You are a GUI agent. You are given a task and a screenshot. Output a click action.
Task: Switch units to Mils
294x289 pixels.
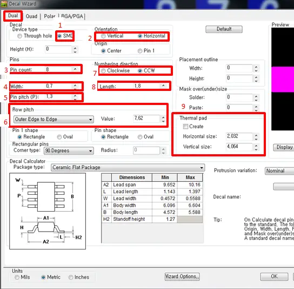22,277
